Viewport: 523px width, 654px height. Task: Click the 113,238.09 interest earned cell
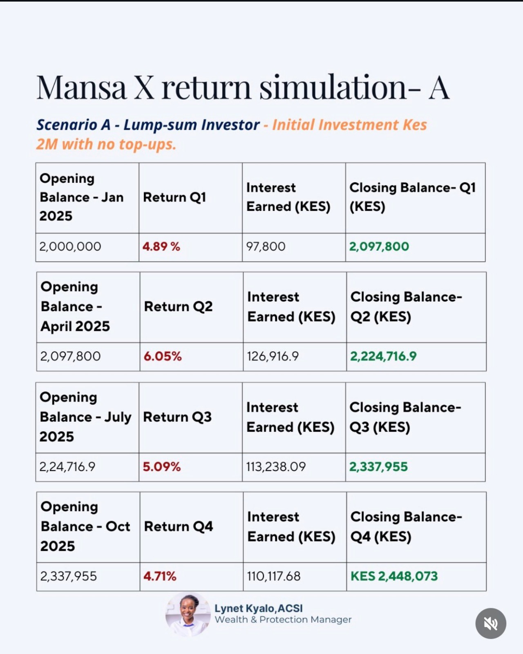click(276, 466)
